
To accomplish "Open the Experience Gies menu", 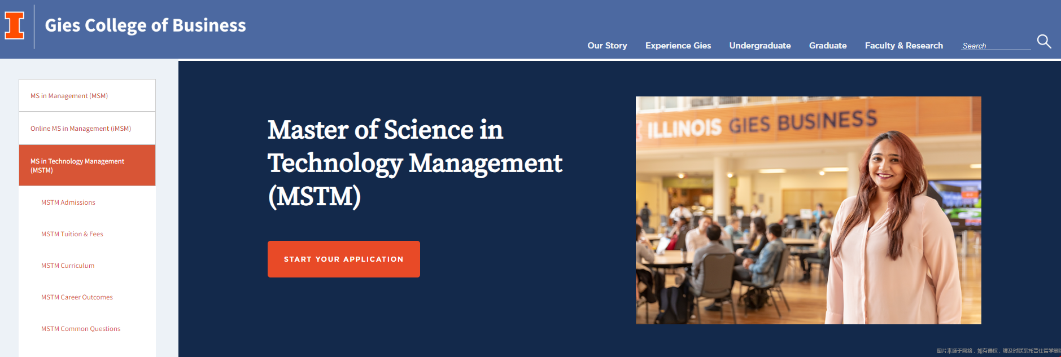I will [678, 46].
